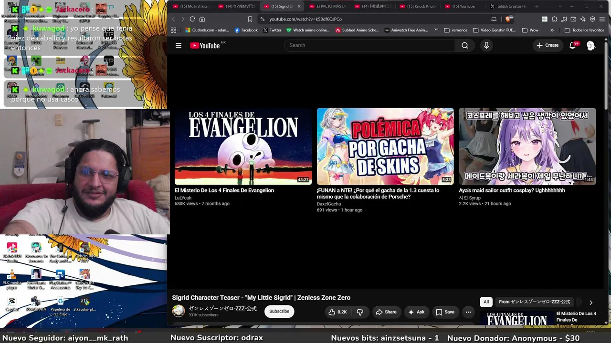The height and width of the screenshot is (343, 611).
Task: Open the Outlook.com bookmark
Action: coord(207,30)
